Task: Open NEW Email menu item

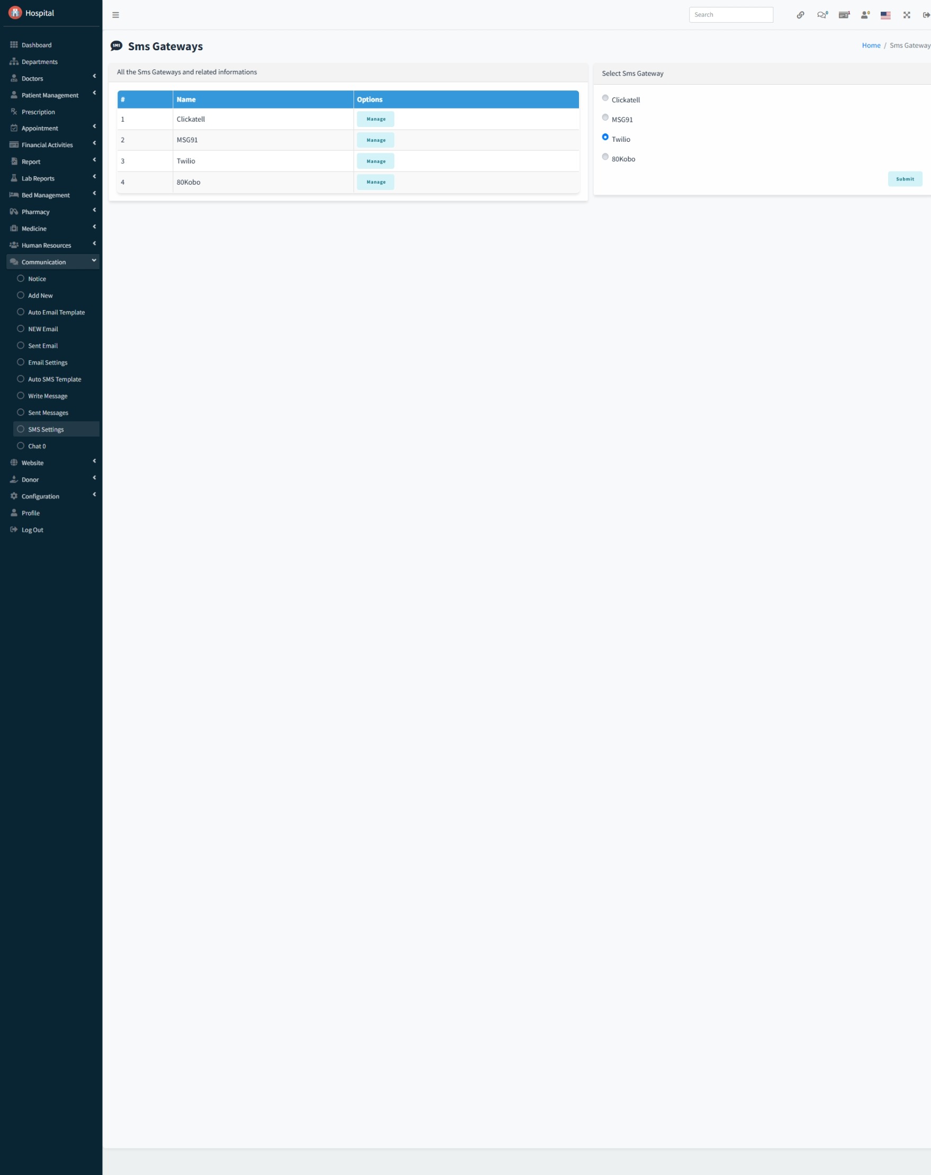Action: coord(56,329)
